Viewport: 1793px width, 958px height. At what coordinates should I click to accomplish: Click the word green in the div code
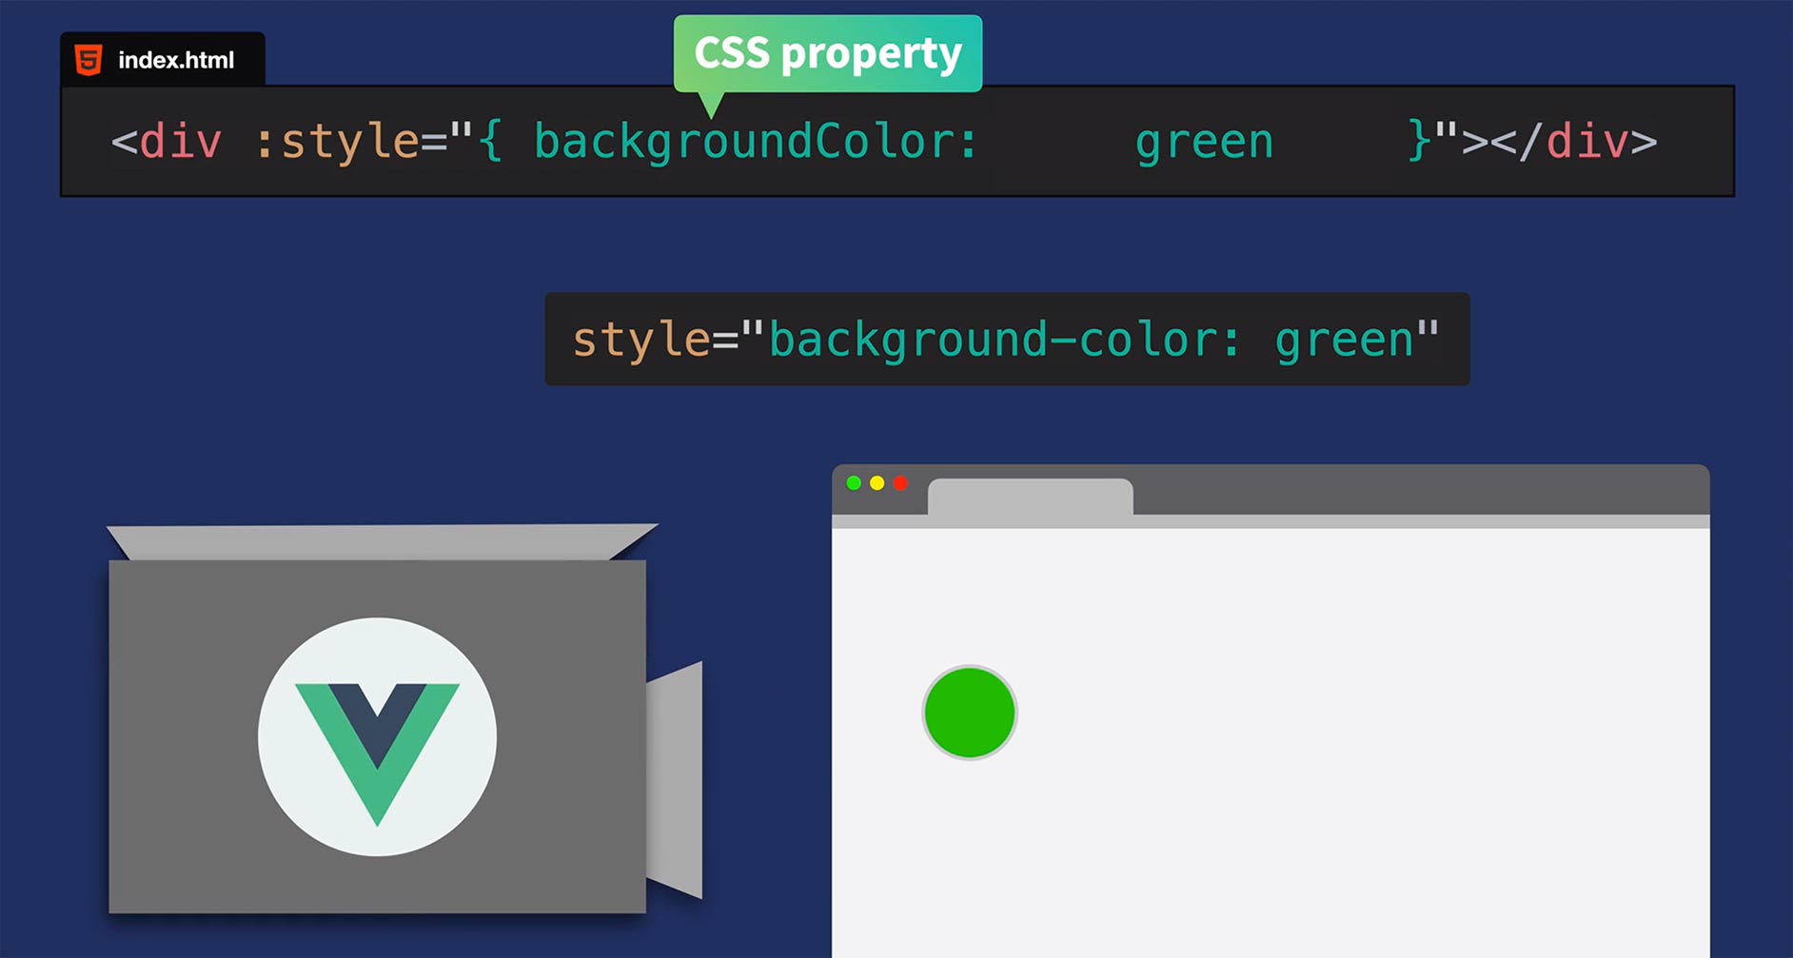click(1204, 144)
